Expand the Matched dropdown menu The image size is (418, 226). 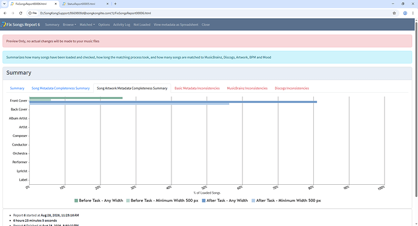coord(87,24)
